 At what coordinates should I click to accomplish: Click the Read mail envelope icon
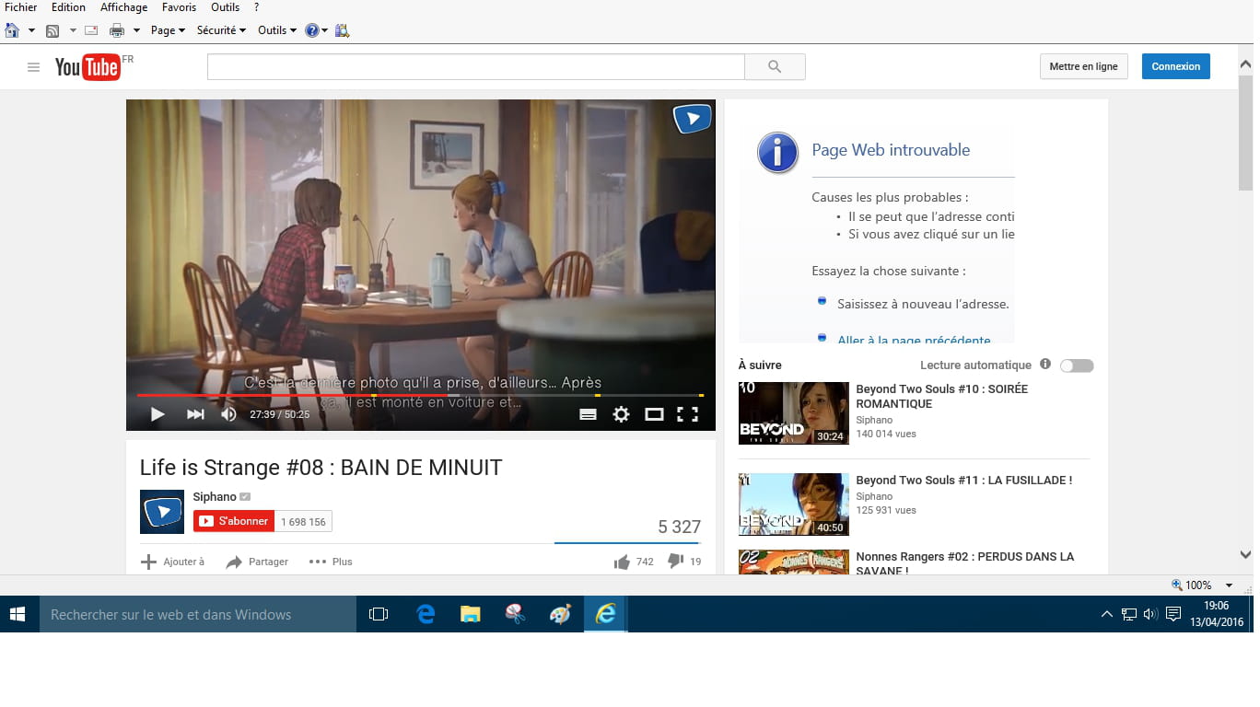[91, 30]
